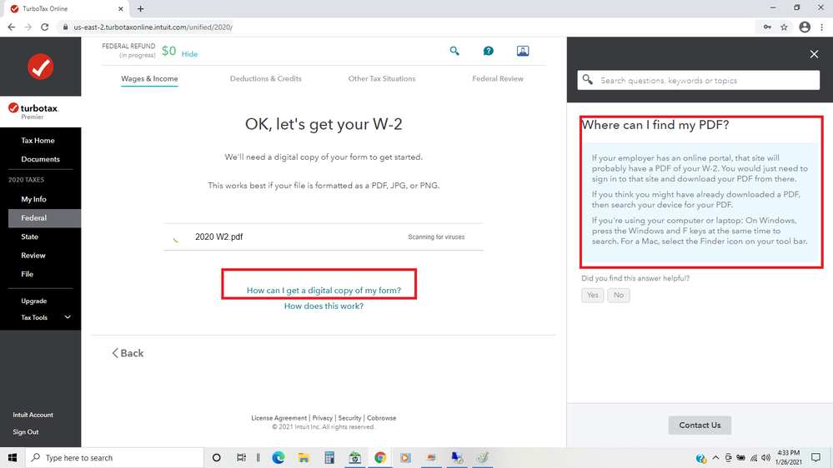Click the search magnifier icon in TurboTax header

(454, 51)
